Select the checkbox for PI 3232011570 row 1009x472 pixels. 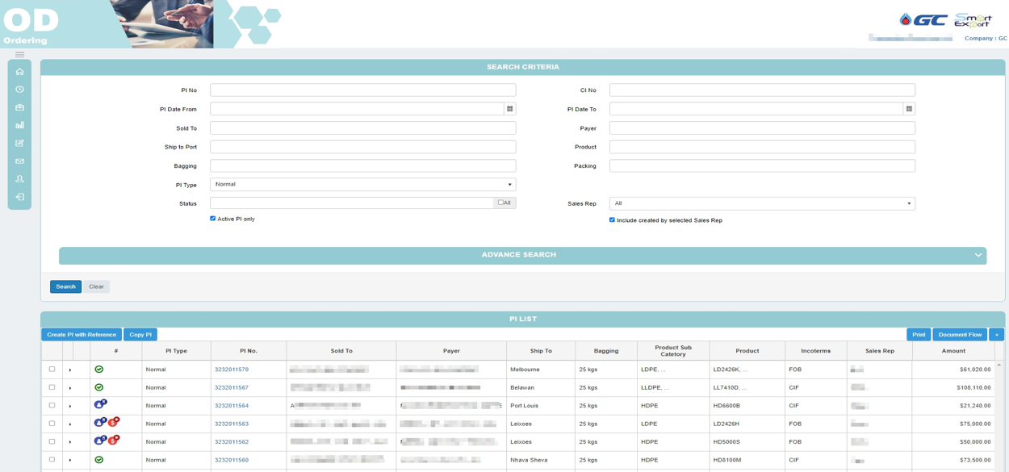pos(52,370)
